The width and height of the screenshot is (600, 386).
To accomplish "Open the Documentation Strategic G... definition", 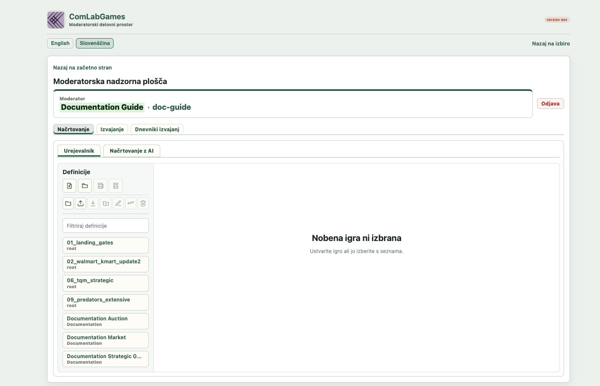I will (105, 359).
